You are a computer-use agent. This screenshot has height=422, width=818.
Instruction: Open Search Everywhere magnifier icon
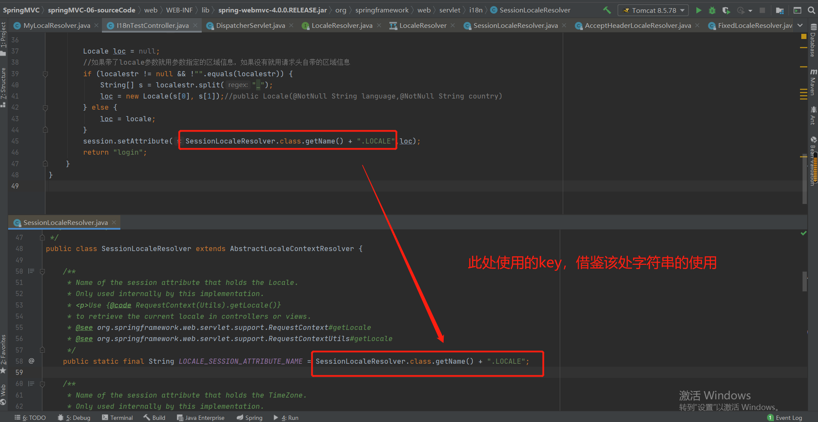[811, 10]
